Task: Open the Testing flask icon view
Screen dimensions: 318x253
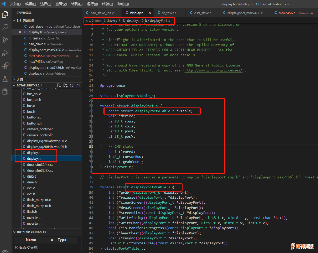Action: [x=5, y=79]
